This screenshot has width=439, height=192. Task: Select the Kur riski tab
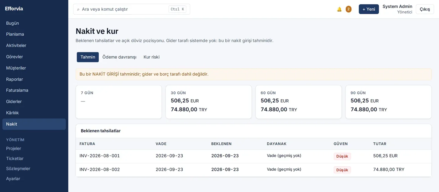152,57
